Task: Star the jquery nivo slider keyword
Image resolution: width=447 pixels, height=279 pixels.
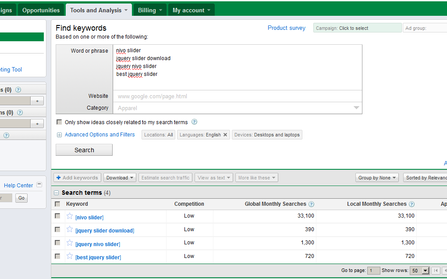Action: click(x=69, y=243)
